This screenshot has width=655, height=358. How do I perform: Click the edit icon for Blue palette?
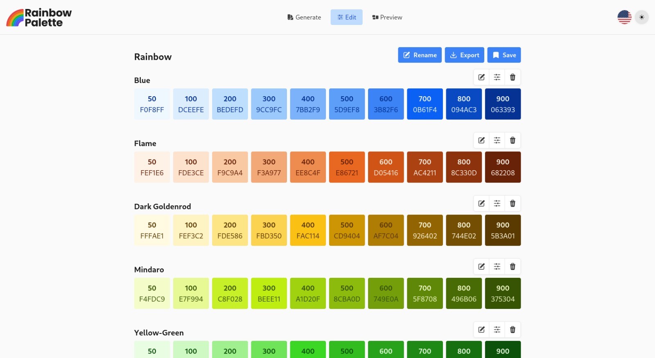(481, 77)
